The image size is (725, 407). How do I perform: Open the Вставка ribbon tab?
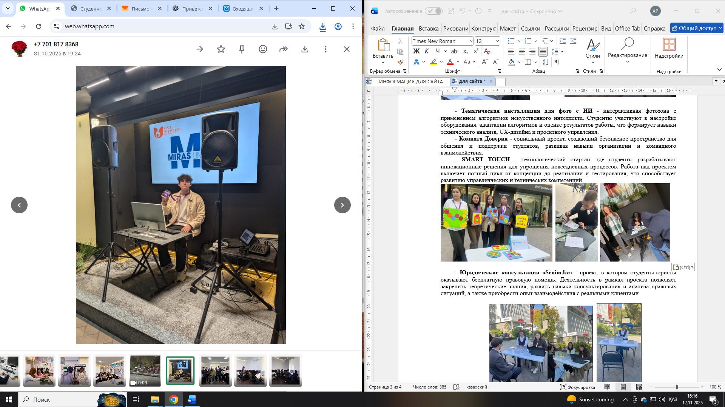[428, 28]
